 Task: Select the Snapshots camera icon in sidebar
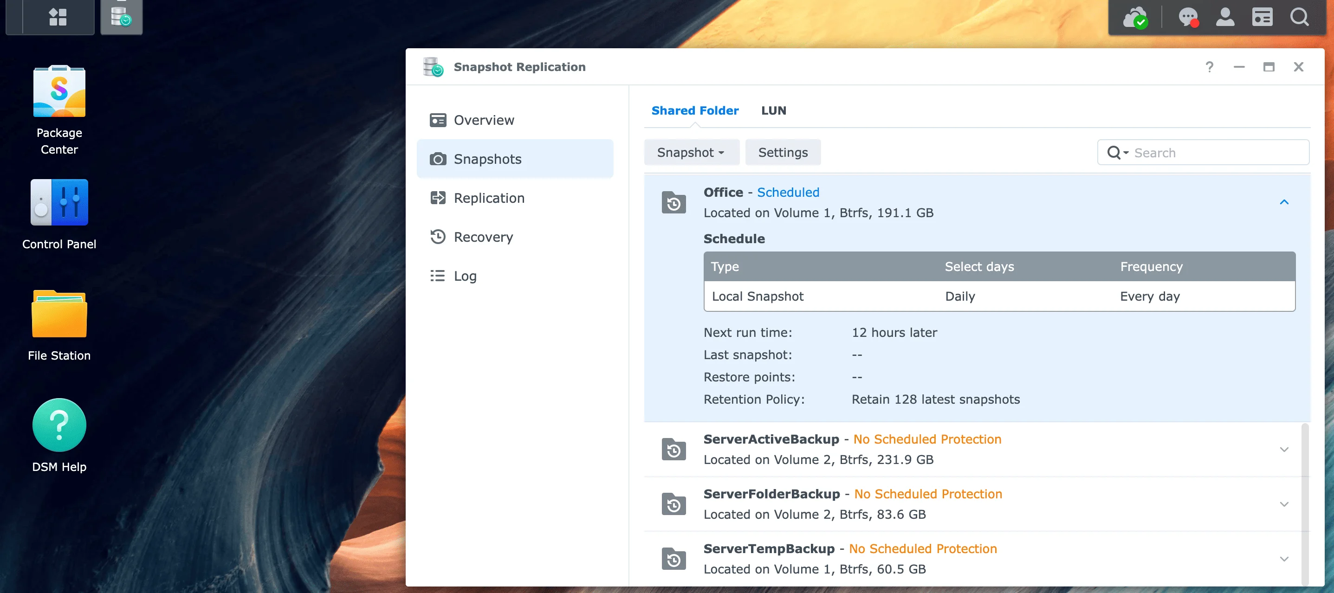pos(438,159)
